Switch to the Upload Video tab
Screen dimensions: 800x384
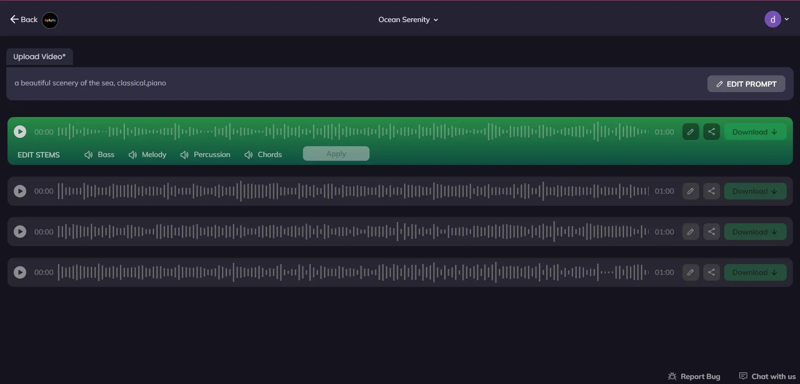point(40,57)
